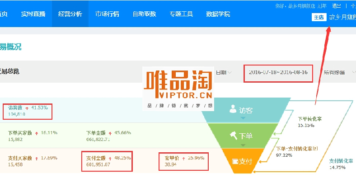Click the 支付 funnel segment
Screen dimensions: 356x178
point(243,161)
